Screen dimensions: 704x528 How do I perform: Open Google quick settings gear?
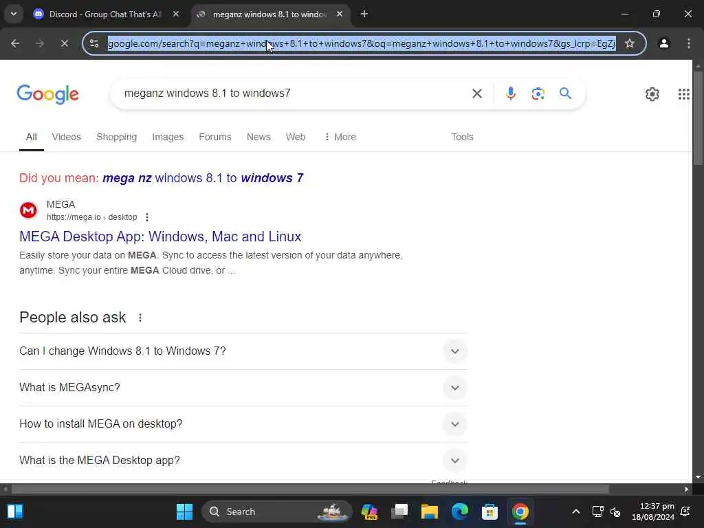click(x=652, y=93)
